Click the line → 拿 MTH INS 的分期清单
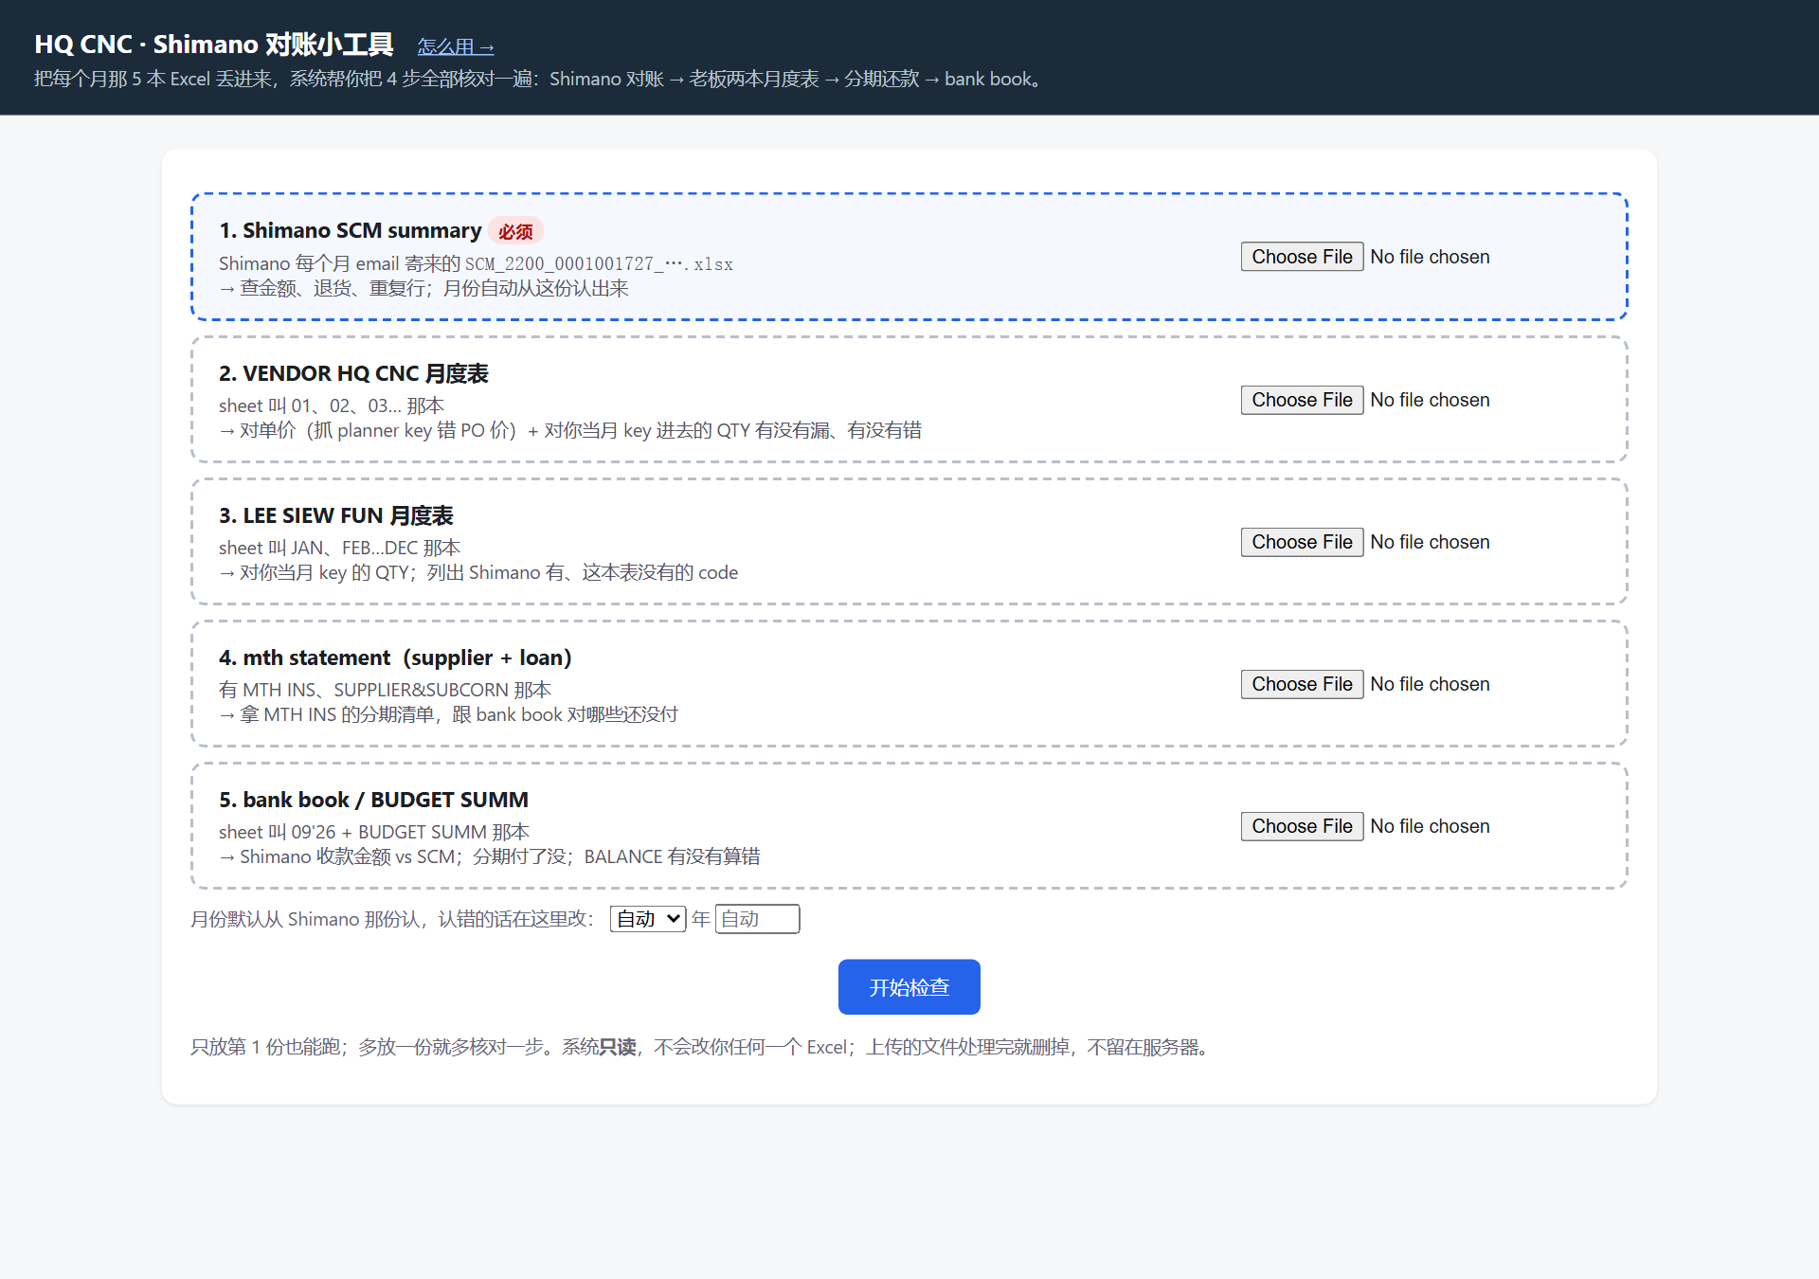 (448, 714)
